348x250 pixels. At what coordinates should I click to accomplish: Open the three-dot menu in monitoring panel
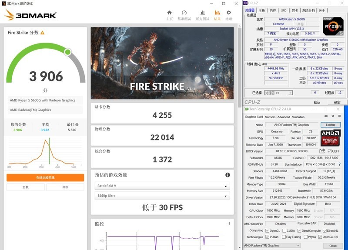pos(229,223)
